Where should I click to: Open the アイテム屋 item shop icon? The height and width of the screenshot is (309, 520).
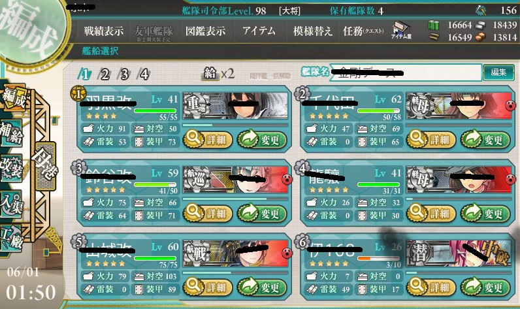pos(401,31)
